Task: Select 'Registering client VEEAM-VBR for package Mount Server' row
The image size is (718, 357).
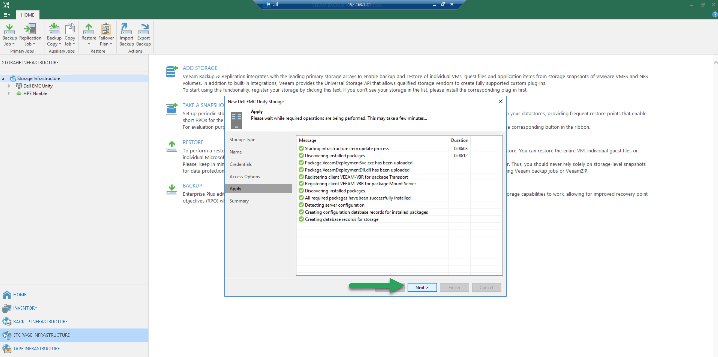Action: point(399,184)
